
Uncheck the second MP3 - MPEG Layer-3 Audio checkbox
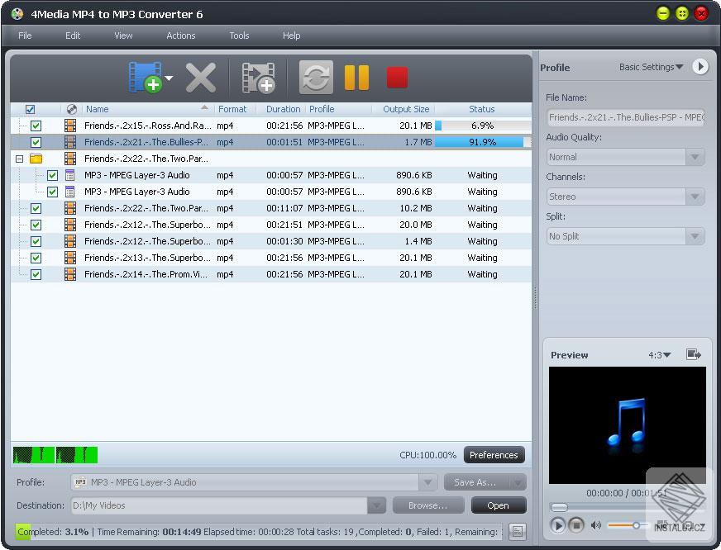coord(52,192)
